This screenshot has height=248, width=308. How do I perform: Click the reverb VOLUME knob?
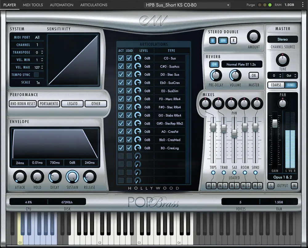click(x=235, y=75)
